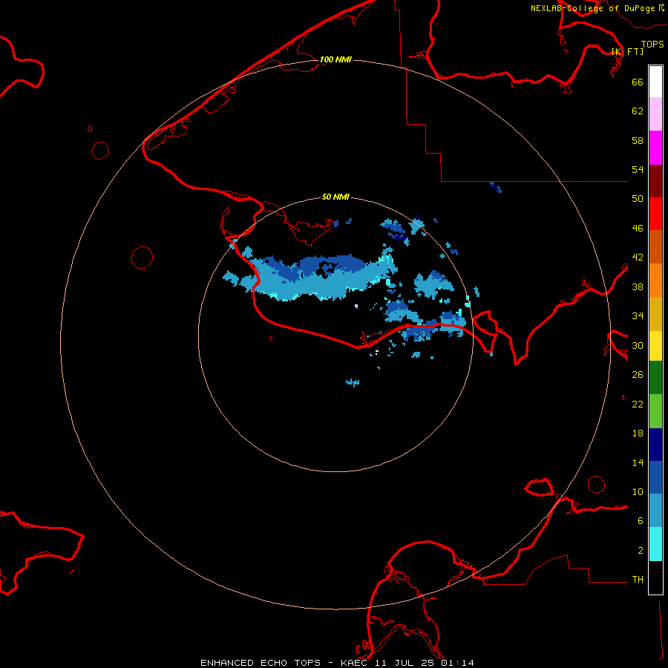
Task: Select the bright red legend swatch
Action: (x=655, y=214)
